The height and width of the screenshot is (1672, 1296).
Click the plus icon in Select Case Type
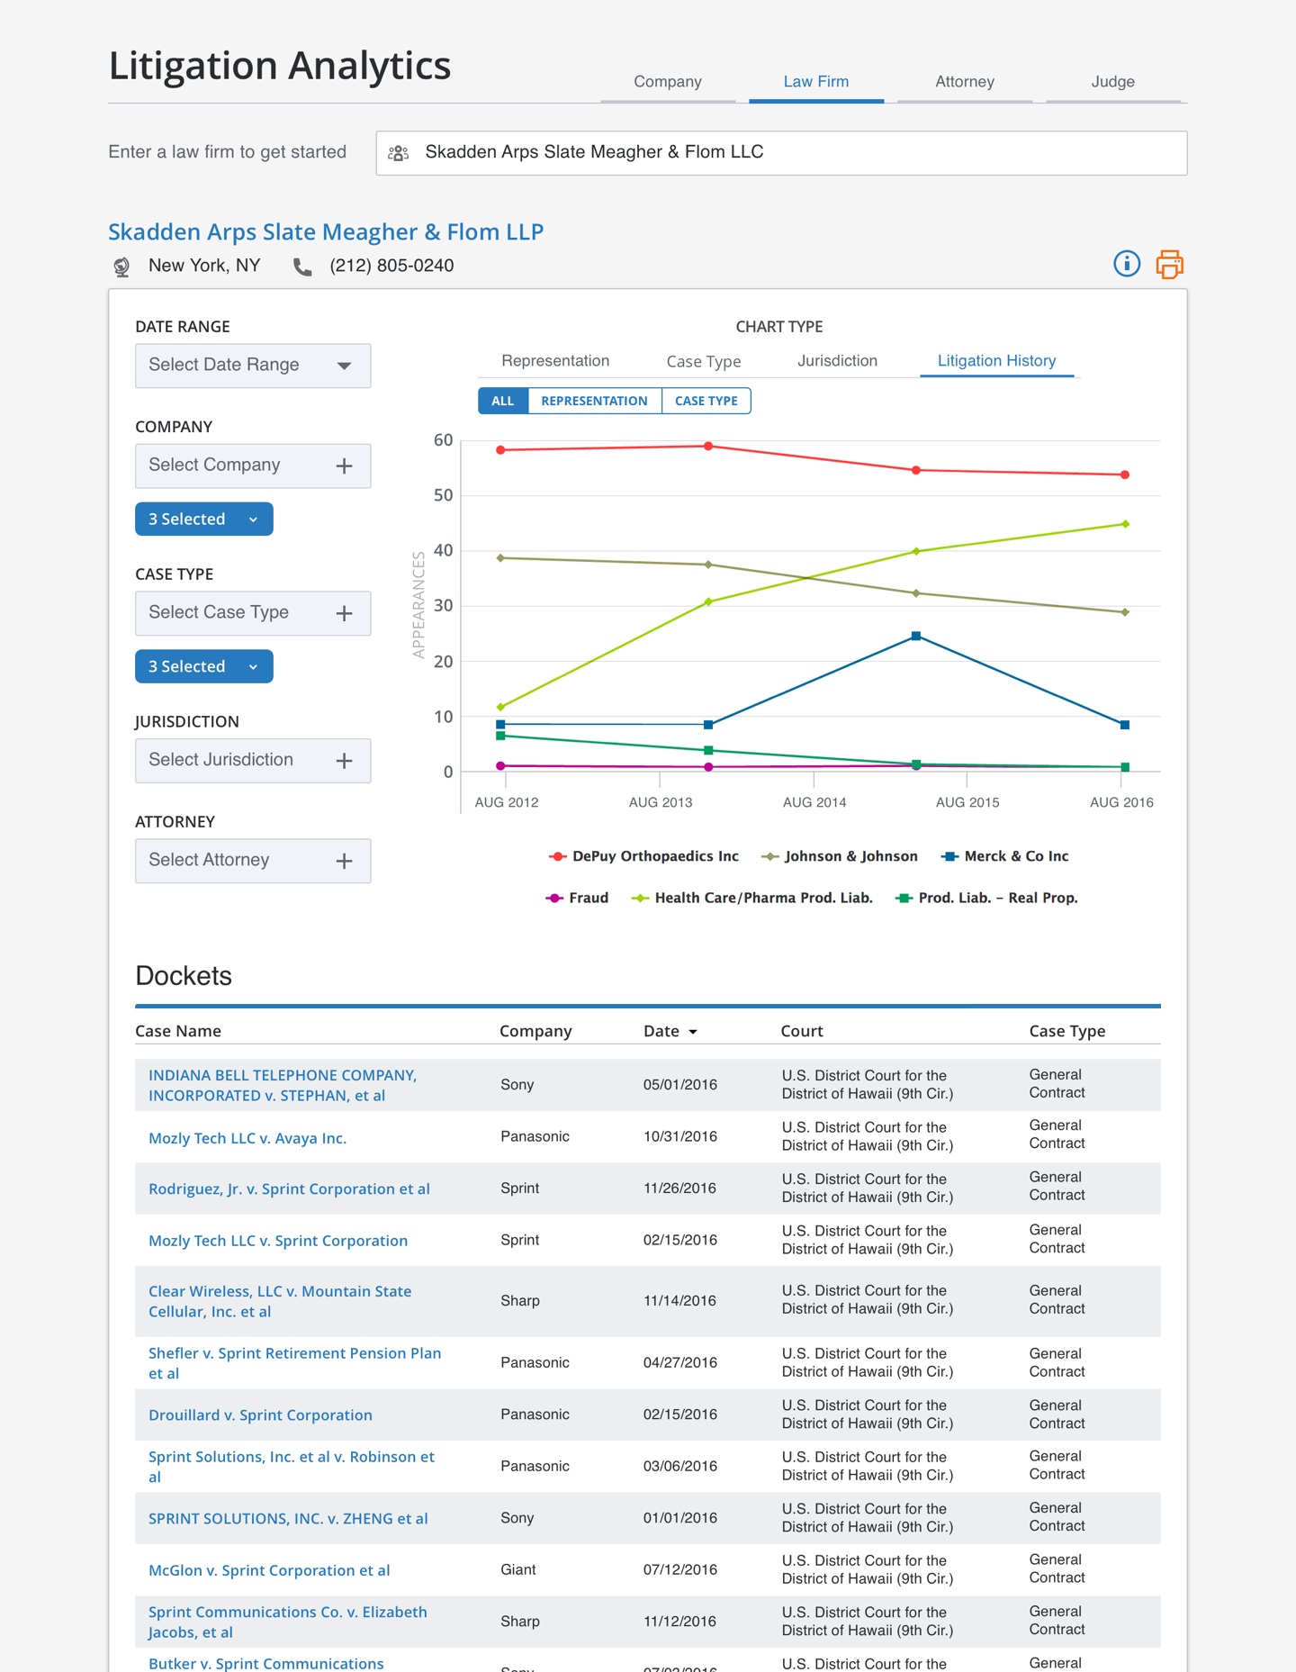pyautogui.click(x=344, y=613)
